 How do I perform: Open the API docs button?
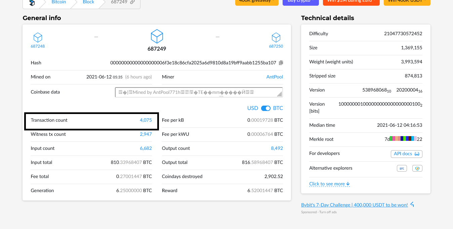point(406,154)
